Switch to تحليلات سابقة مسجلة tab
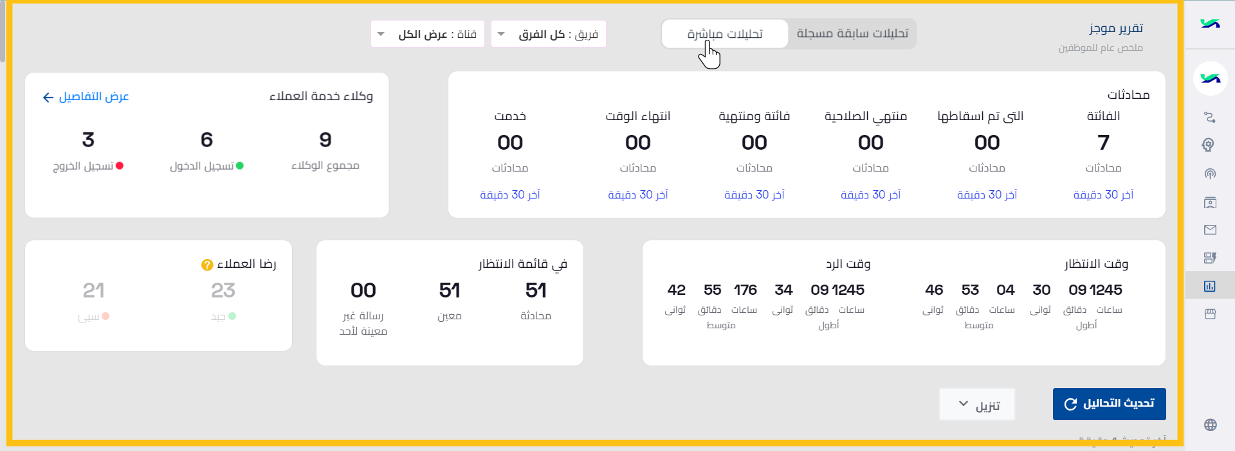This screenshot has height=451, width=1235. (852, 33)
